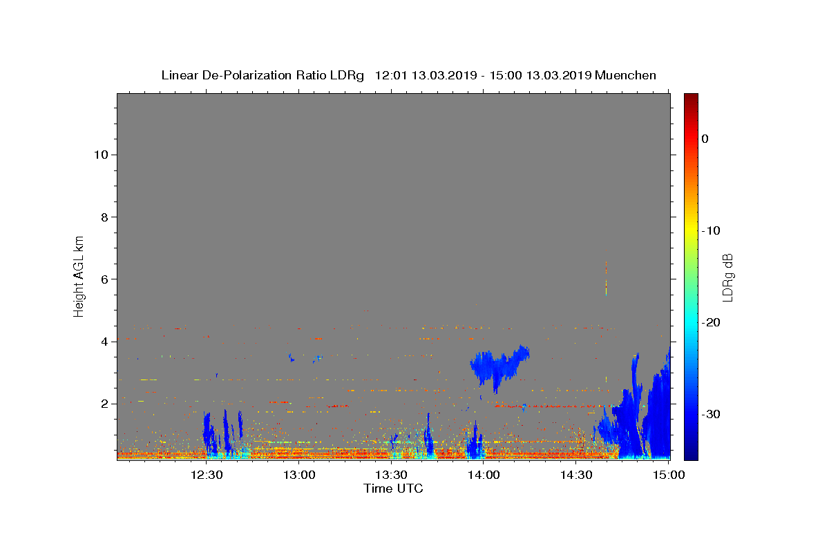Click the height tick label "4"
Image resolution: width=829 pixels, height=552 pixels.
104,342
